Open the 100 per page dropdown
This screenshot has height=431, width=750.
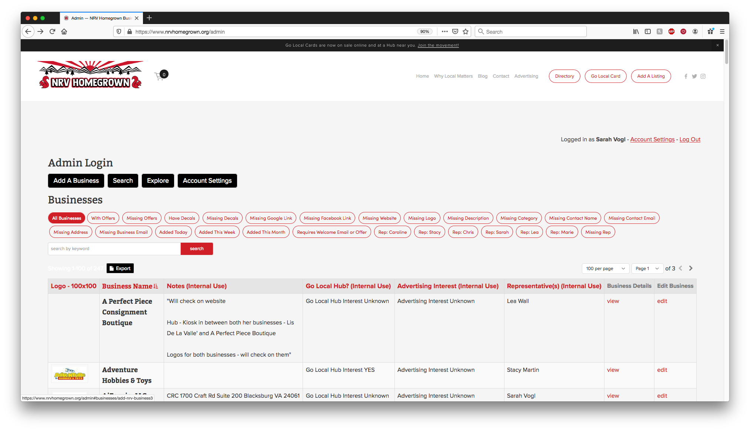point(605,269)
